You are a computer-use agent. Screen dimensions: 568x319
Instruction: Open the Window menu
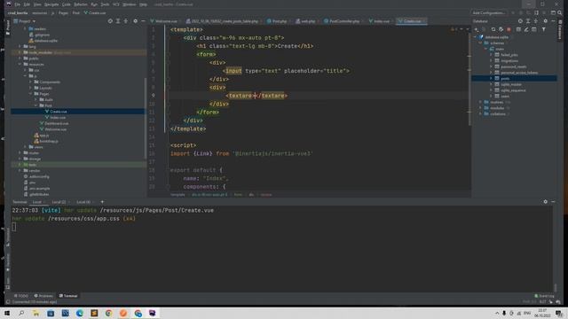pos(129,4)
